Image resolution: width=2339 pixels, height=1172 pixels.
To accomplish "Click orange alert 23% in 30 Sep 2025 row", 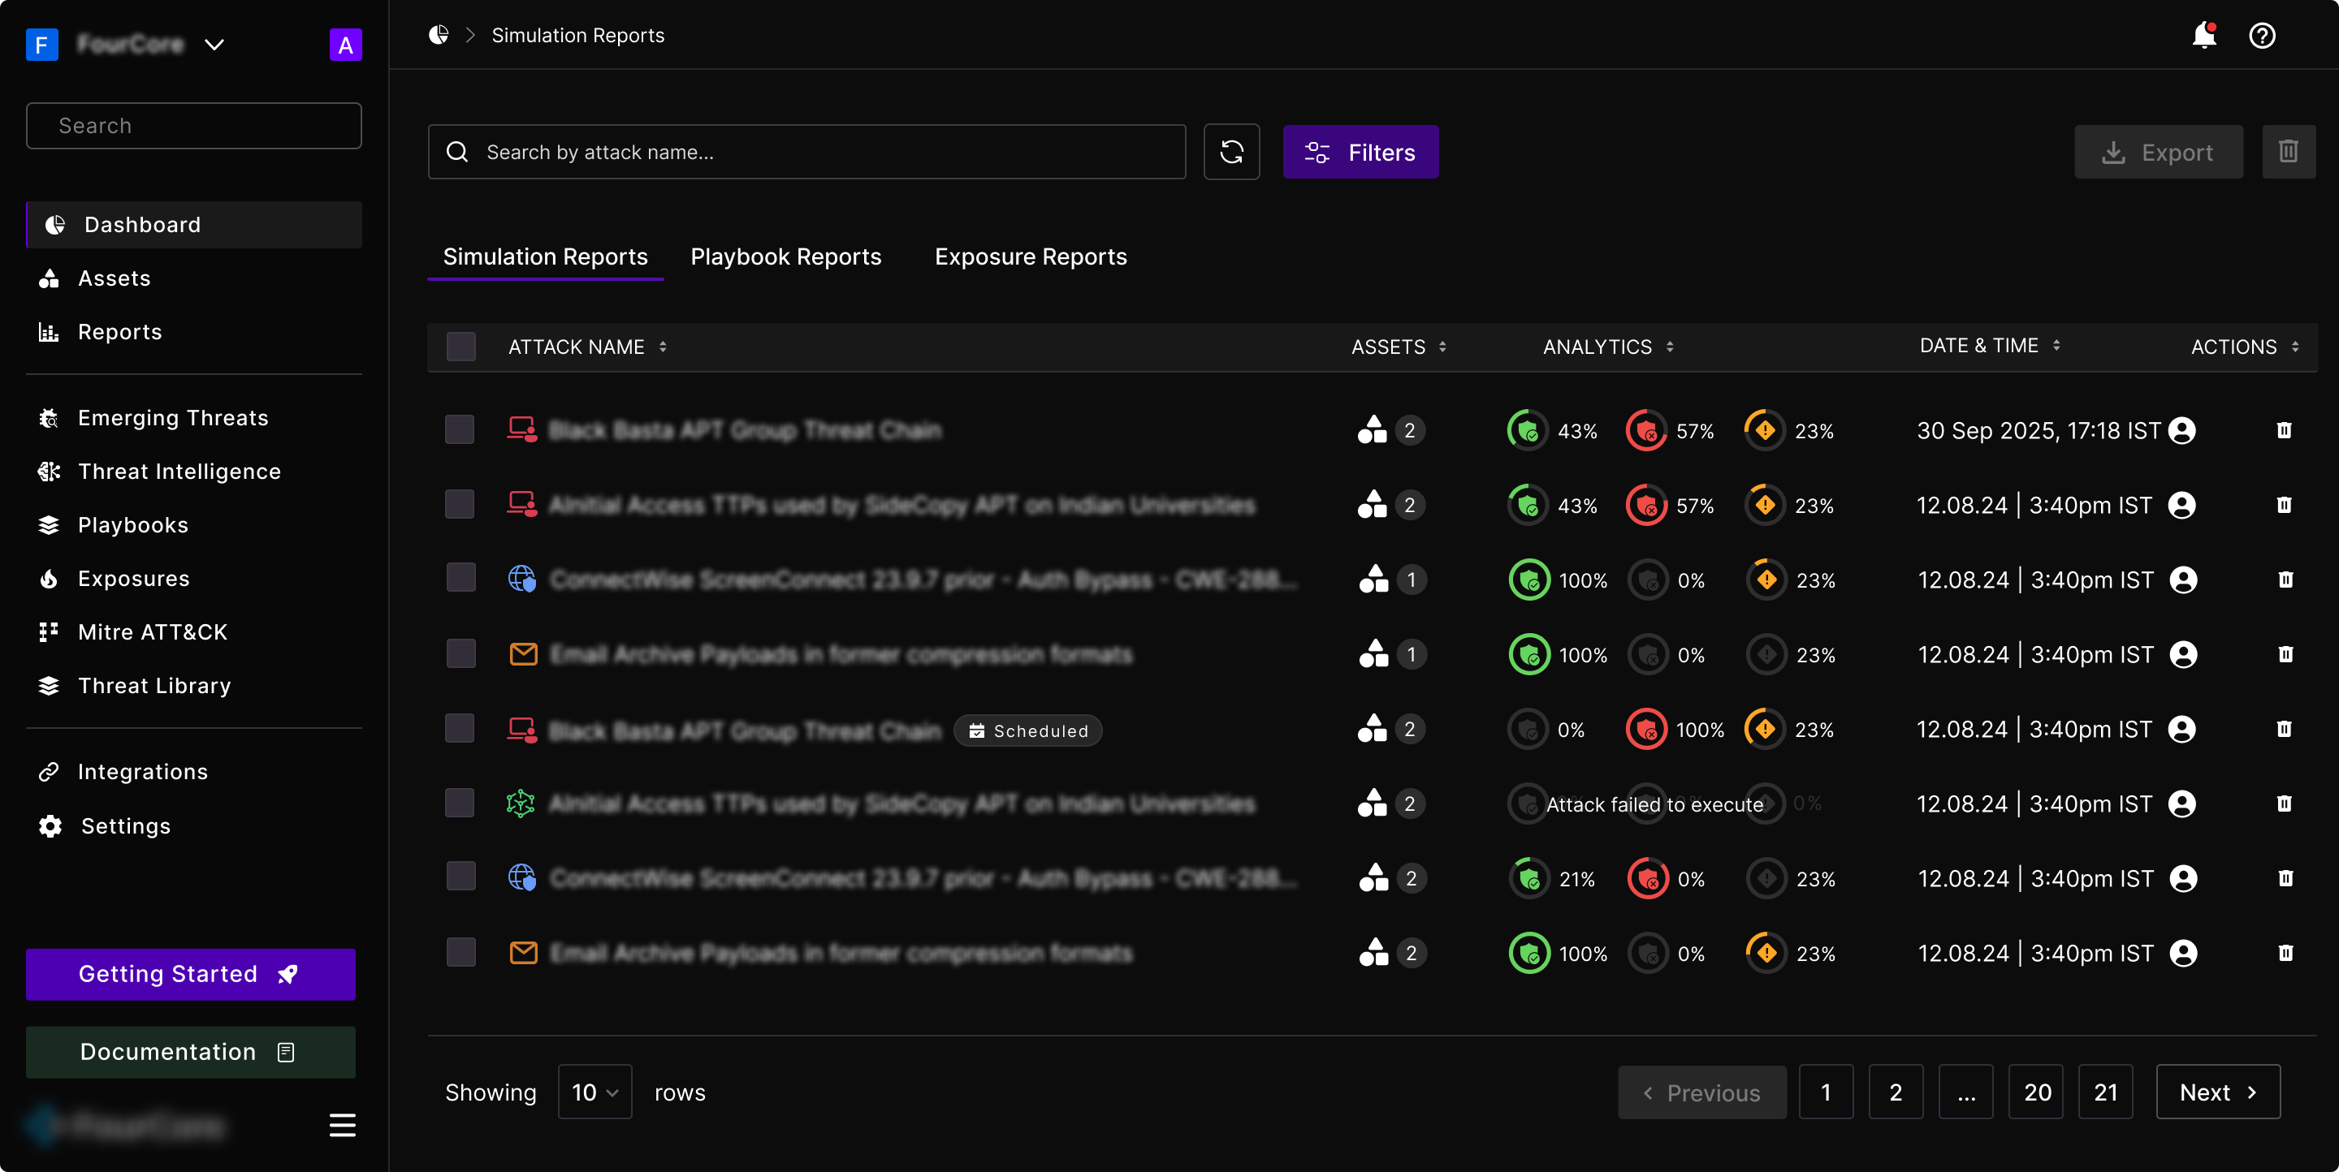I will coord(1764,430).
